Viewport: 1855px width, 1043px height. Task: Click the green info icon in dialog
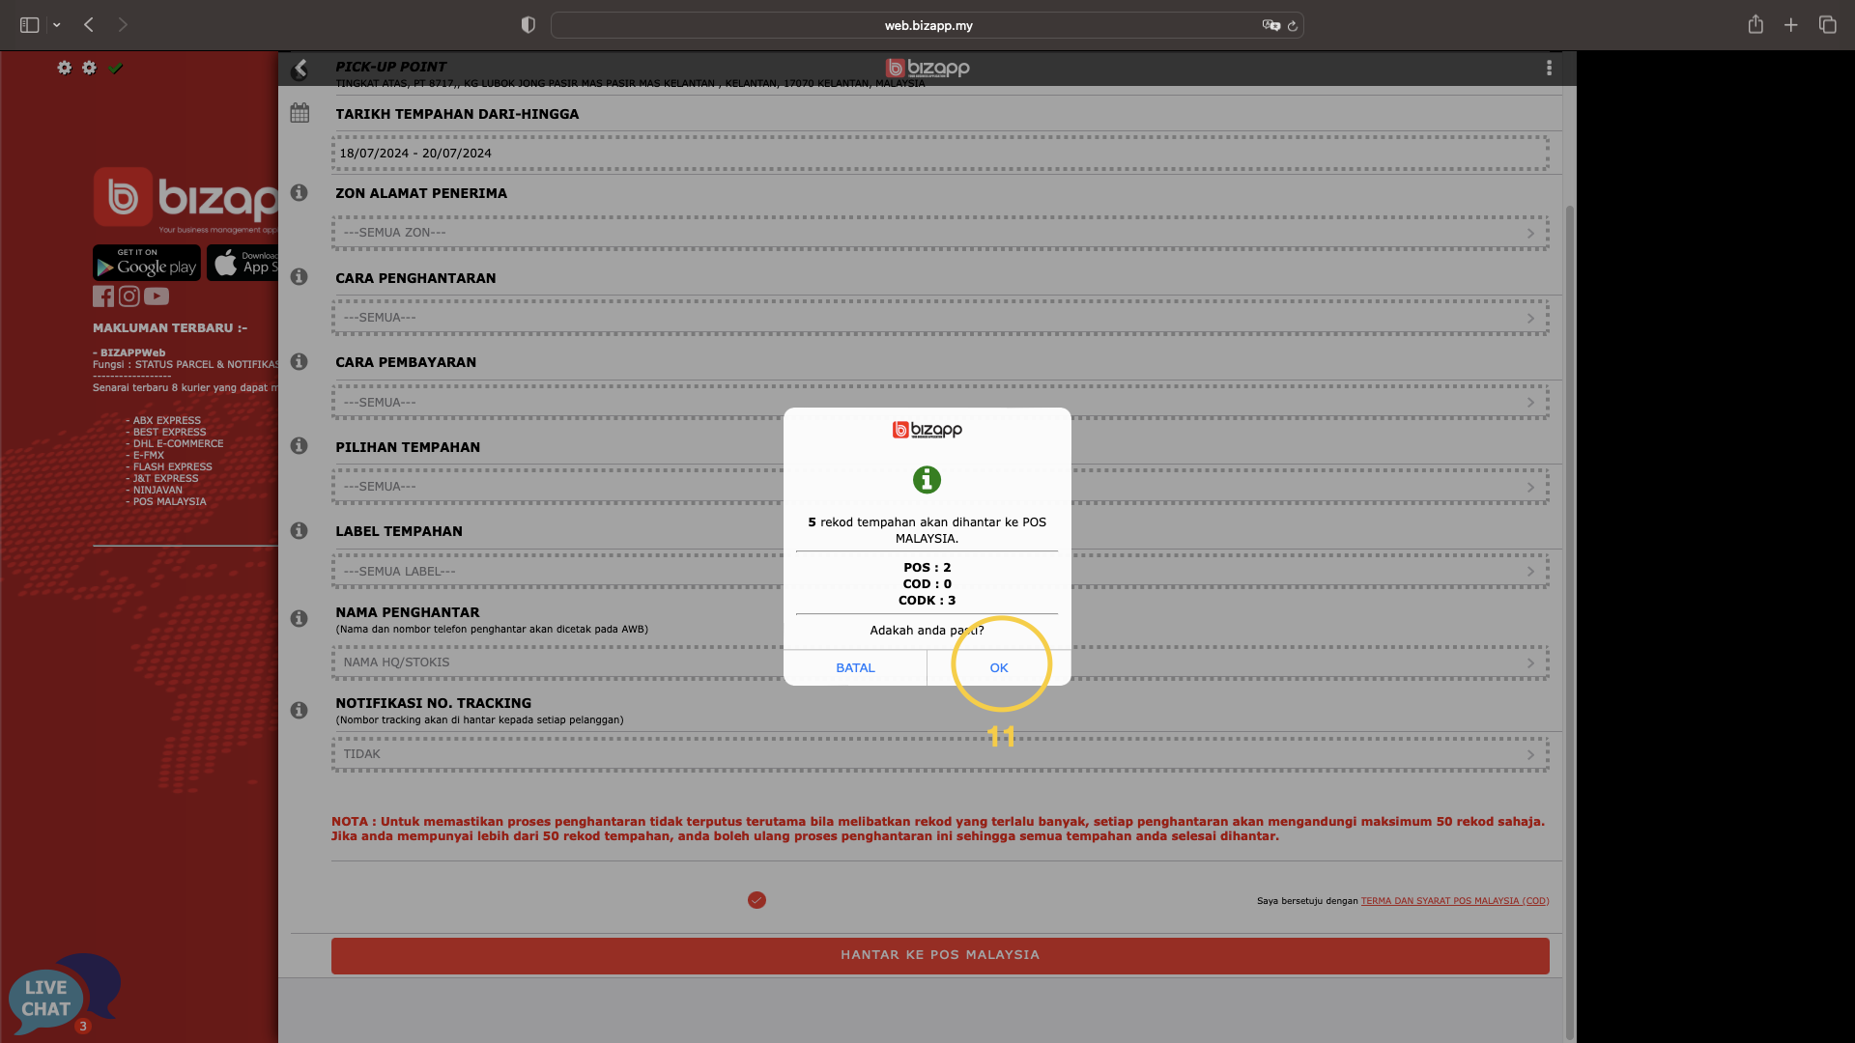coord(927,479)
